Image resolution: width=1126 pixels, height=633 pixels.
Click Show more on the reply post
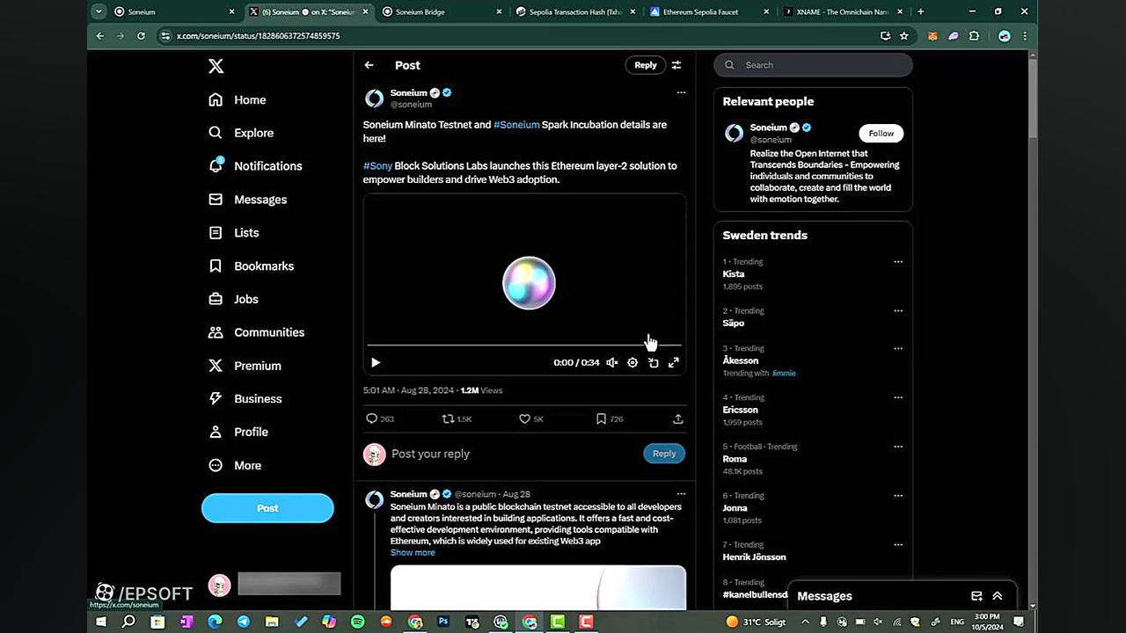[413, 553]
